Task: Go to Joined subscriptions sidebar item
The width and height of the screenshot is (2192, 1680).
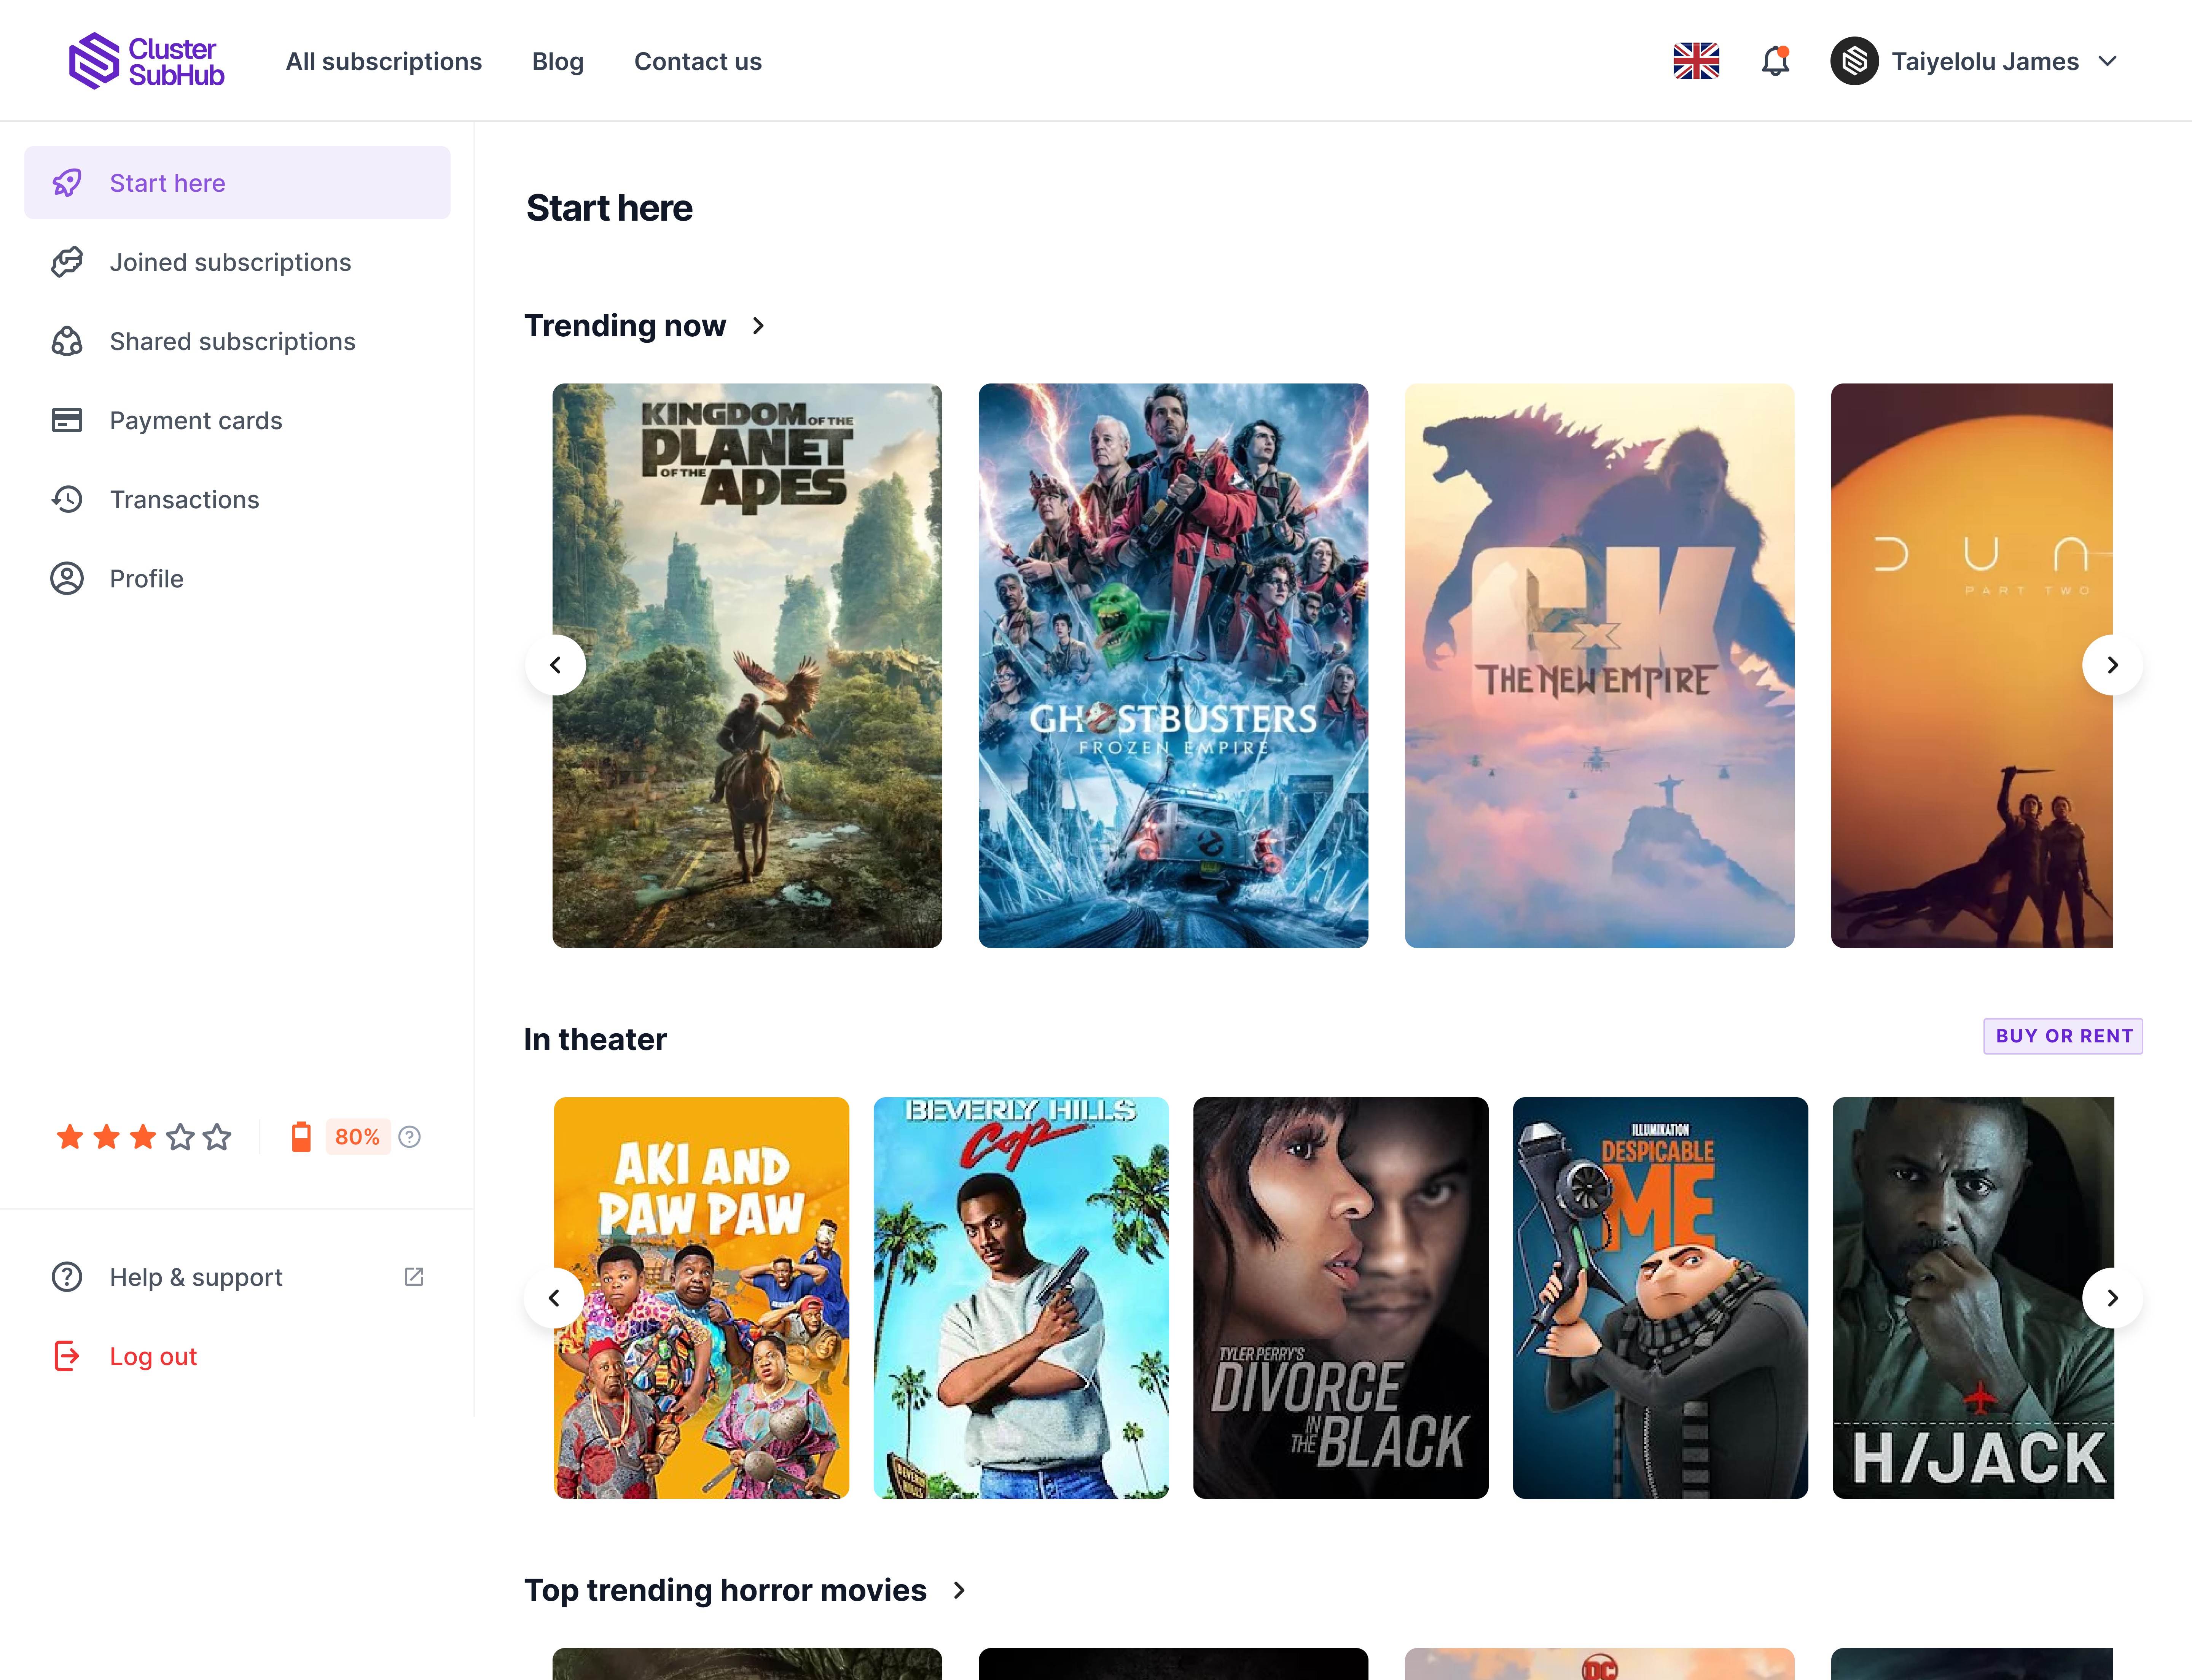Action: click(x=230, y=262)
